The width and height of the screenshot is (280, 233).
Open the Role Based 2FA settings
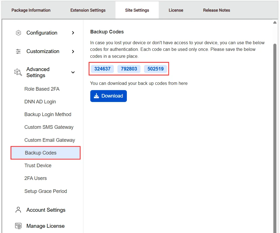pos(42,89)
